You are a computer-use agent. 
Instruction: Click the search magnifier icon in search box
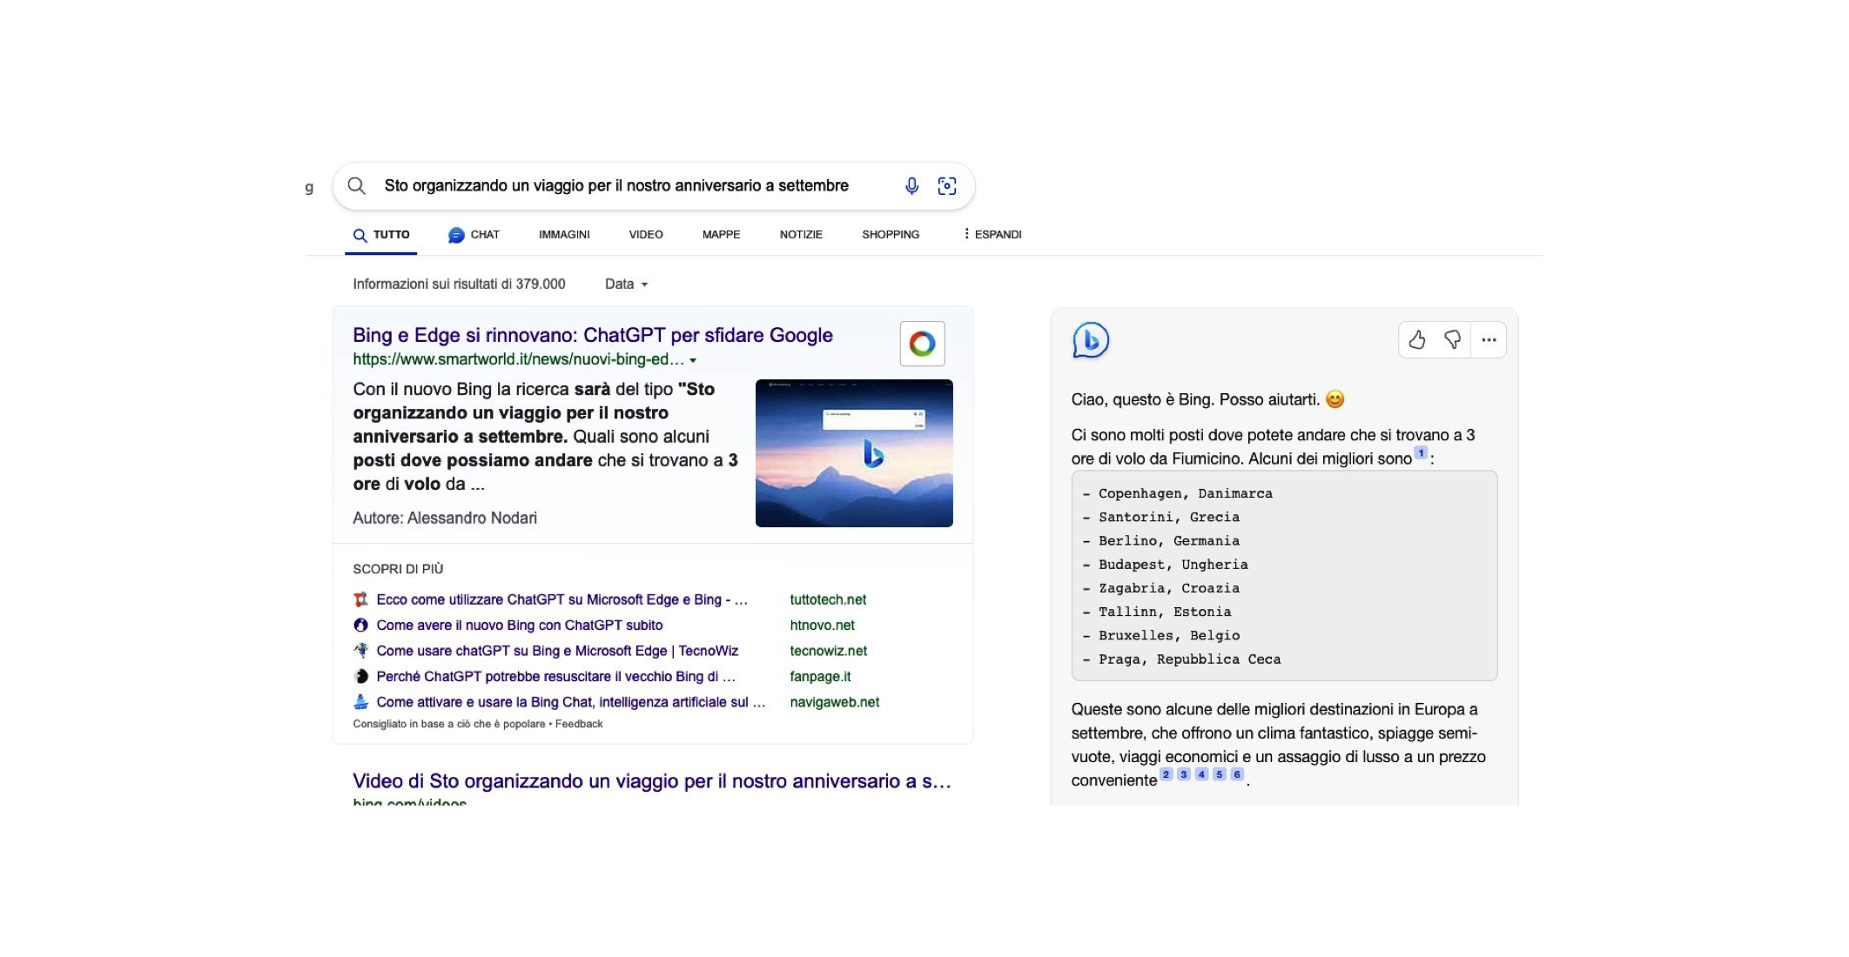tap(356, 185)
